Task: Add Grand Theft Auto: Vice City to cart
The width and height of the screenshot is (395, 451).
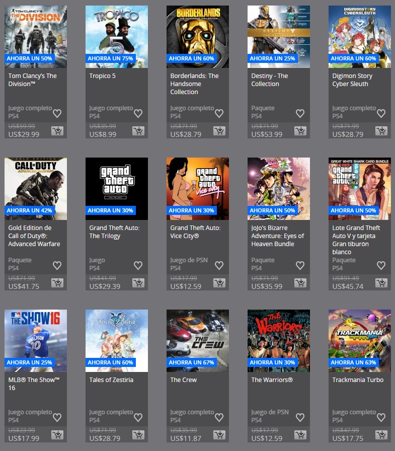Action: [x=219, y=283]
